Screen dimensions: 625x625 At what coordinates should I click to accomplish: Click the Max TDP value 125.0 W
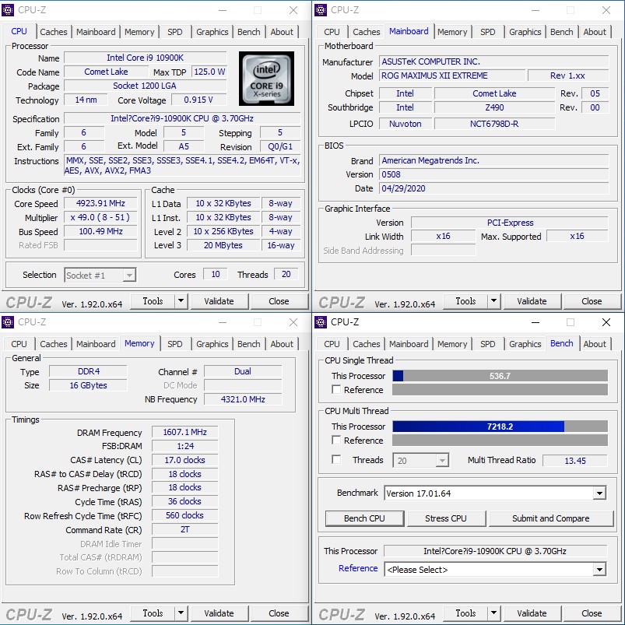coord(209,72)
